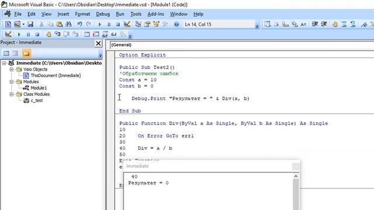Open the Properties Window icon
This screenshot has width=374, height=210.
coord(147,24)
